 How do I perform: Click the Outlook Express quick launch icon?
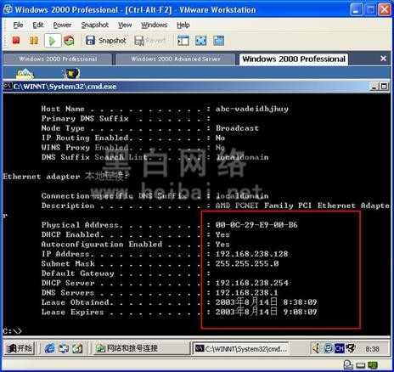coord(64,348)
